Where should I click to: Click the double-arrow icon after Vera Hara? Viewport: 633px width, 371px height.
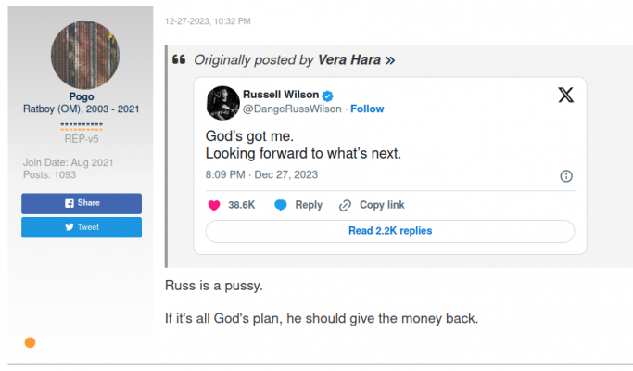[x=390, y=60]
